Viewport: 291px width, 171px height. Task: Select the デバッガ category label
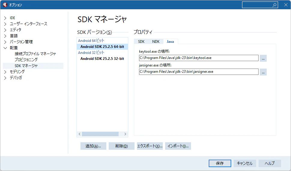coord(16,78)
